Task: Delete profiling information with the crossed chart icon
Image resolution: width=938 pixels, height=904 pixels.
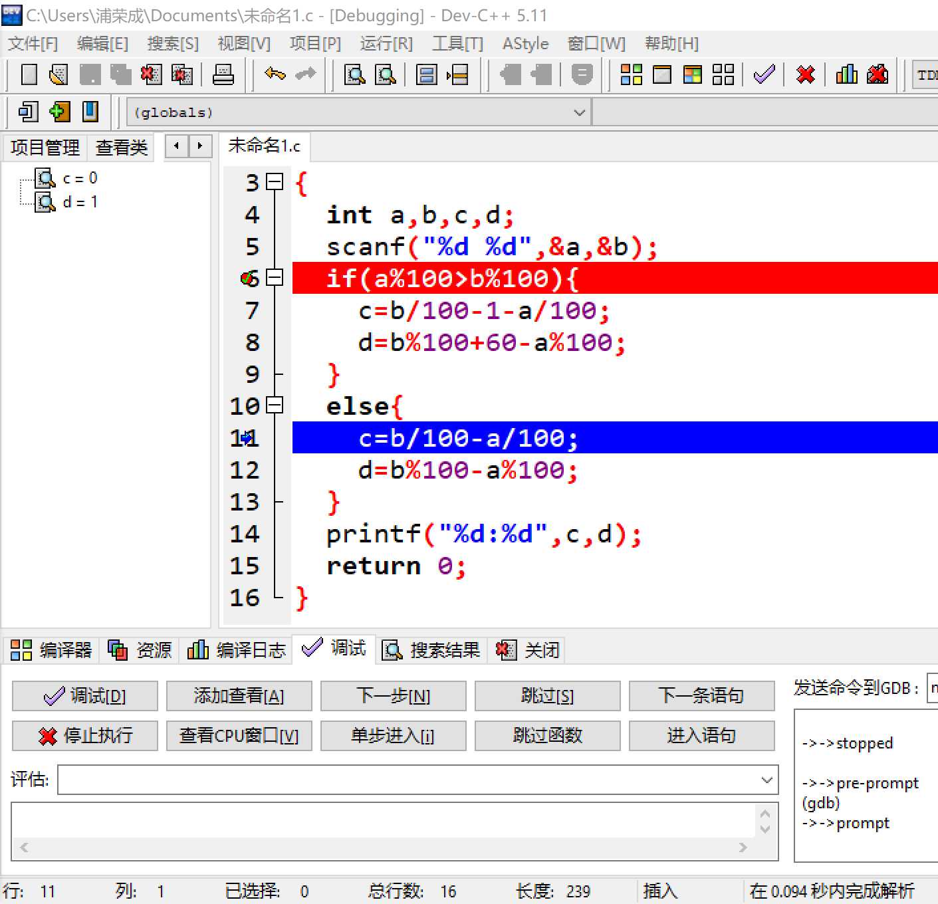Action: (x=878, y=74)
